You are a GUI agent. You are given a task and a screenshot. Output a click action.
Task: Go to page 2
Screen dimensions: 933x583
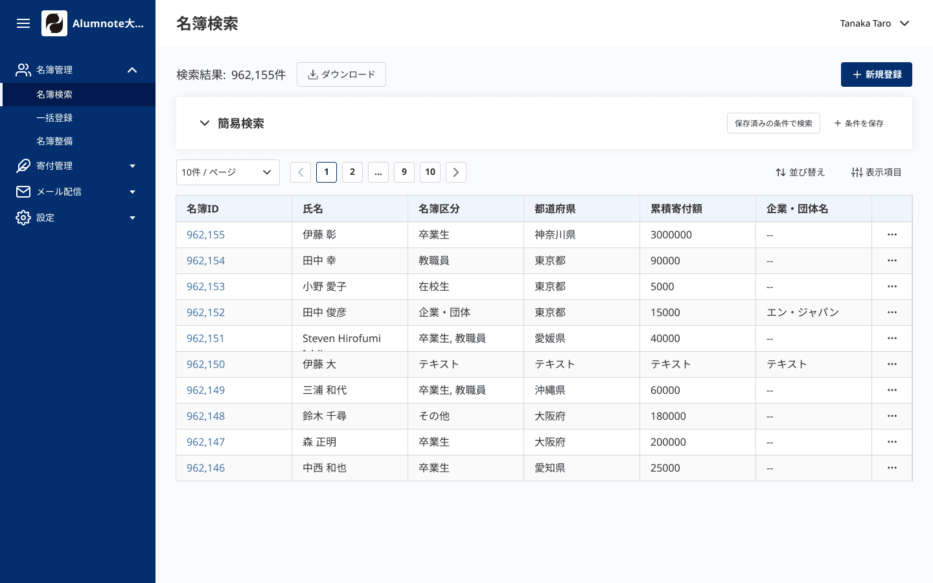point(352,172)
